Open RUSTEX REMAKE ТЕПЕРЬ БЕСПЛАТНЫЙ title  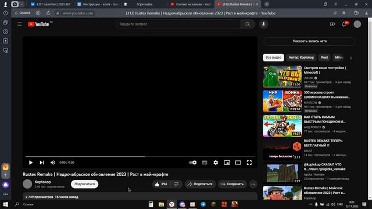[x=323, y=143]
